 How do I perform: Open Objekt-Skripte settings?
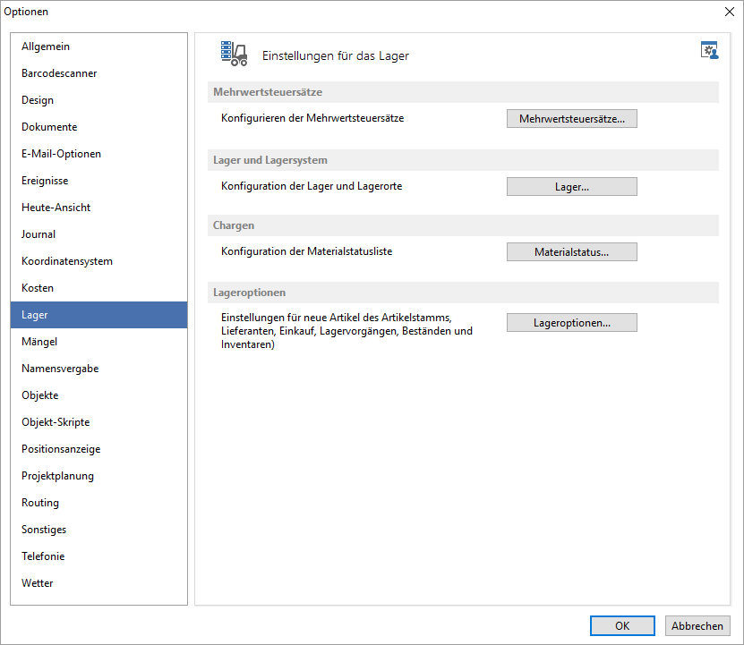[98, 422]
